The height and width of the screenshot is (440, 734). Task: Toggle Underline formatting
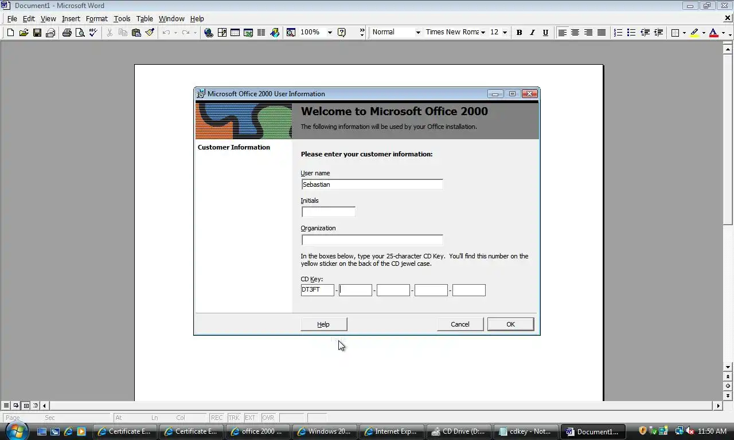click(x=545, y=33)
